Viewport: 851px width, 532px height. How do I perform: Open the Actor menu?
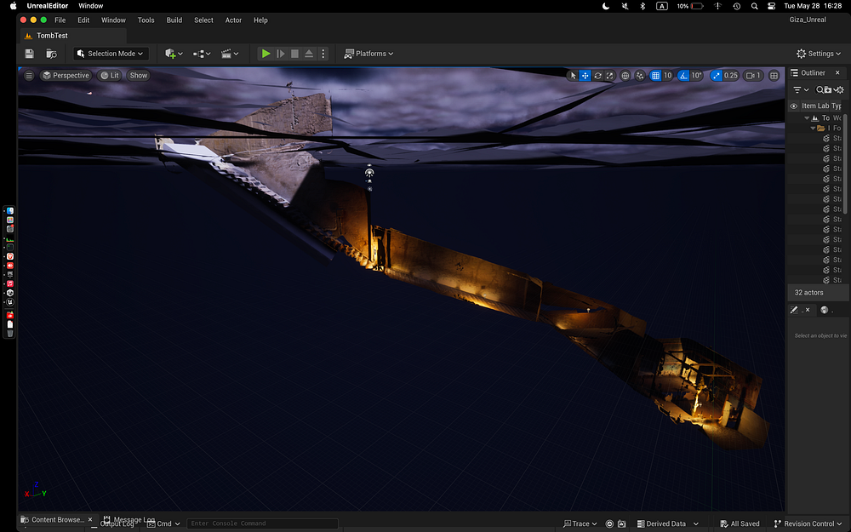(233, 20)
